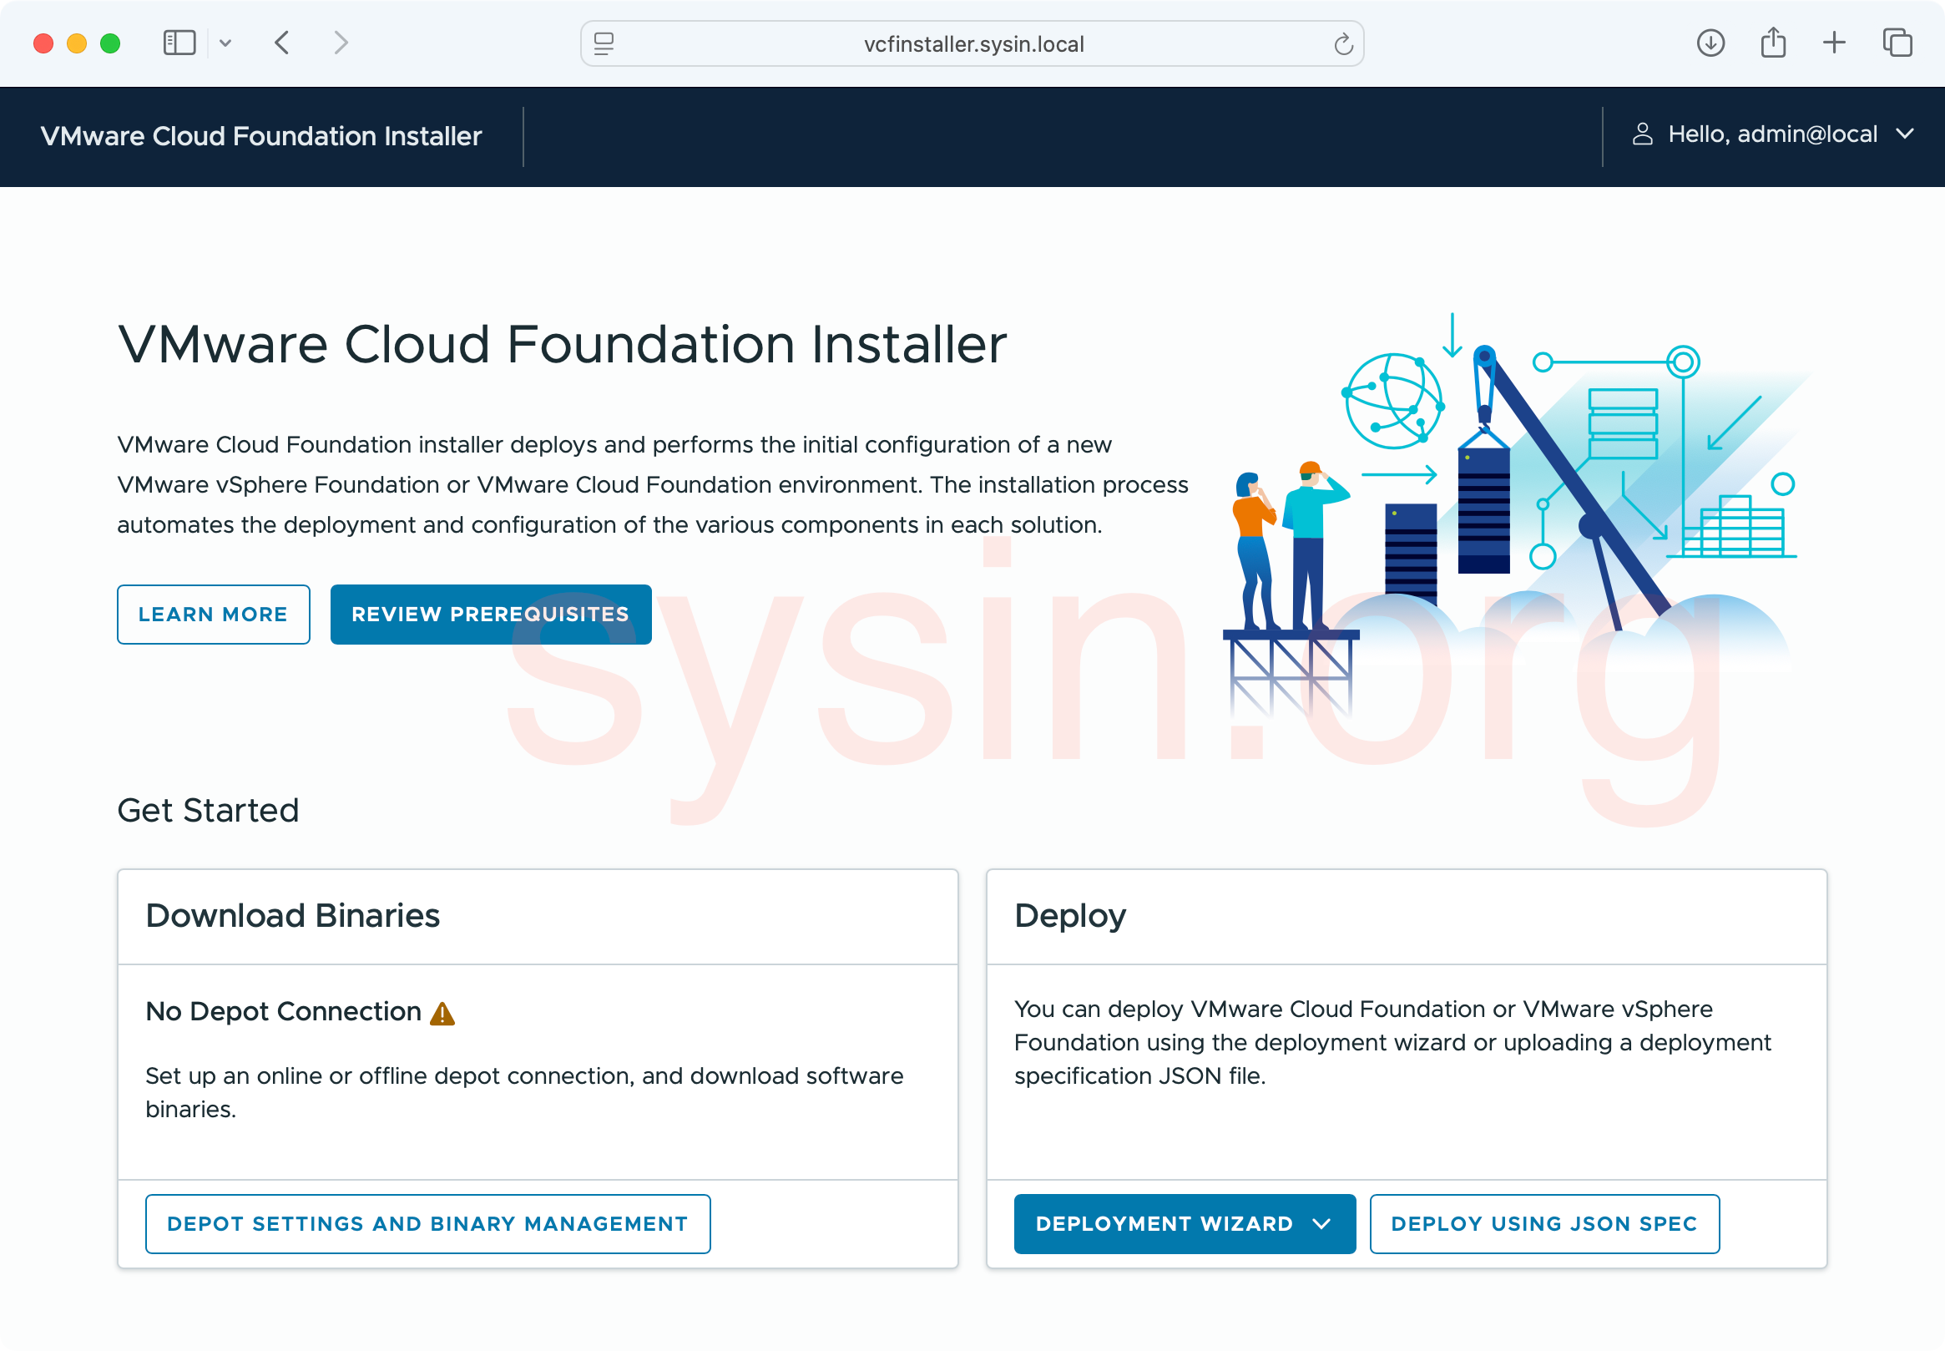Click the user profile icon
This screenshot has height=1351, width=1945.
point(1642,134)
